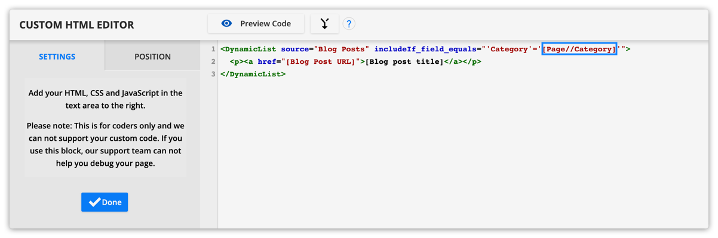Click line number 2 in the gutter

click(x=213, y=61)
